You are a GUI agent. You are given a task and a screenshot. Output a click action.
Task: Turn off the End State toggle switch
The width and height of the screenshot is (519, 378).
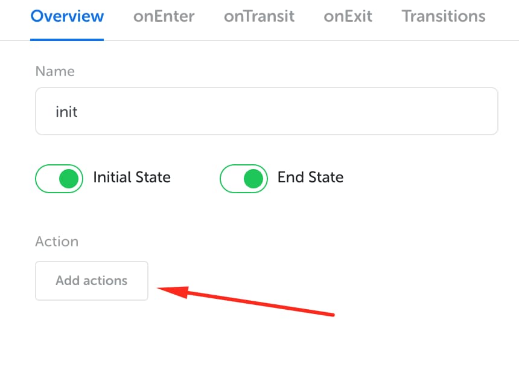pos(244,179)
